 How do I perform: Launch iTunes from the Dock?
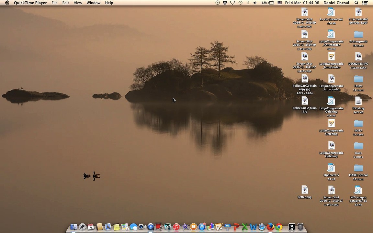(176, 227)
